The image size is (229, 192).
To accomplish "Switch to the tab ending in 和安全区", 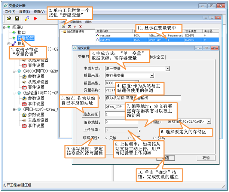I will click(157, 57).
